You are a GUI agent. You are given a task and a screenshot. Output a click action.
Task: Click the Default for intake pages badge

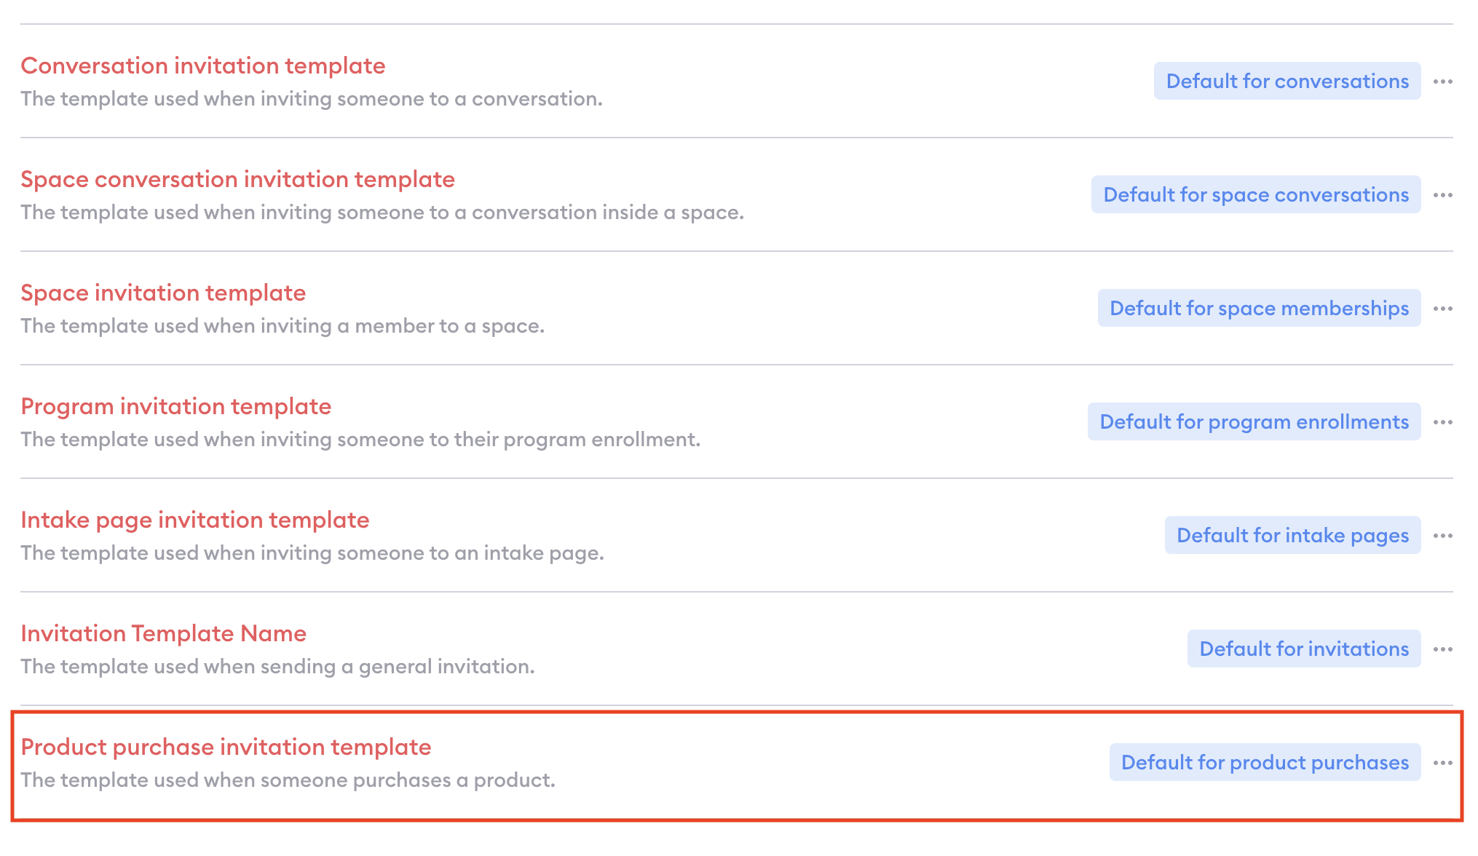pyautogui.click(x=1292, y=535)
